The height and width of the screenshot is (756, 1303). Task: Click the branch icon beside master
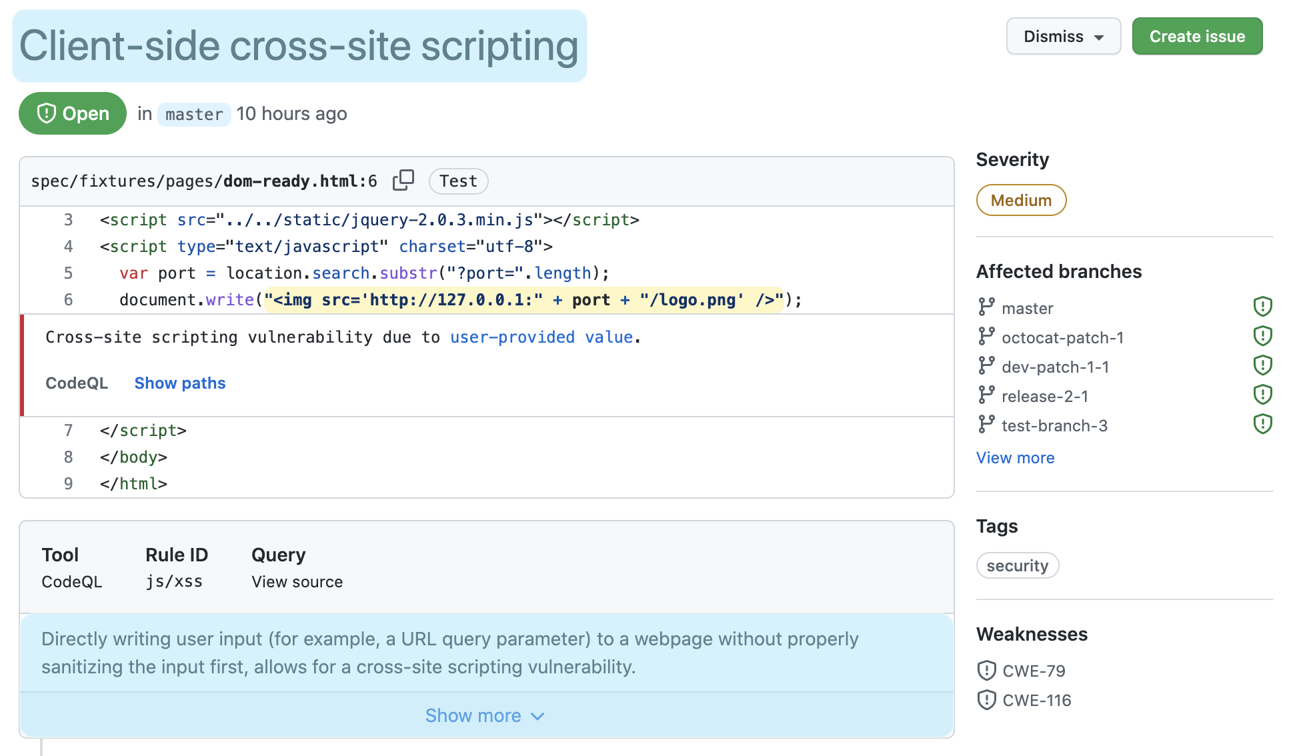click(986, 307)
